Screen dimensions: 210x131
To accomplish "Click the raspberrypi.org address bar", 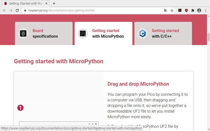I will coord(94,10).
